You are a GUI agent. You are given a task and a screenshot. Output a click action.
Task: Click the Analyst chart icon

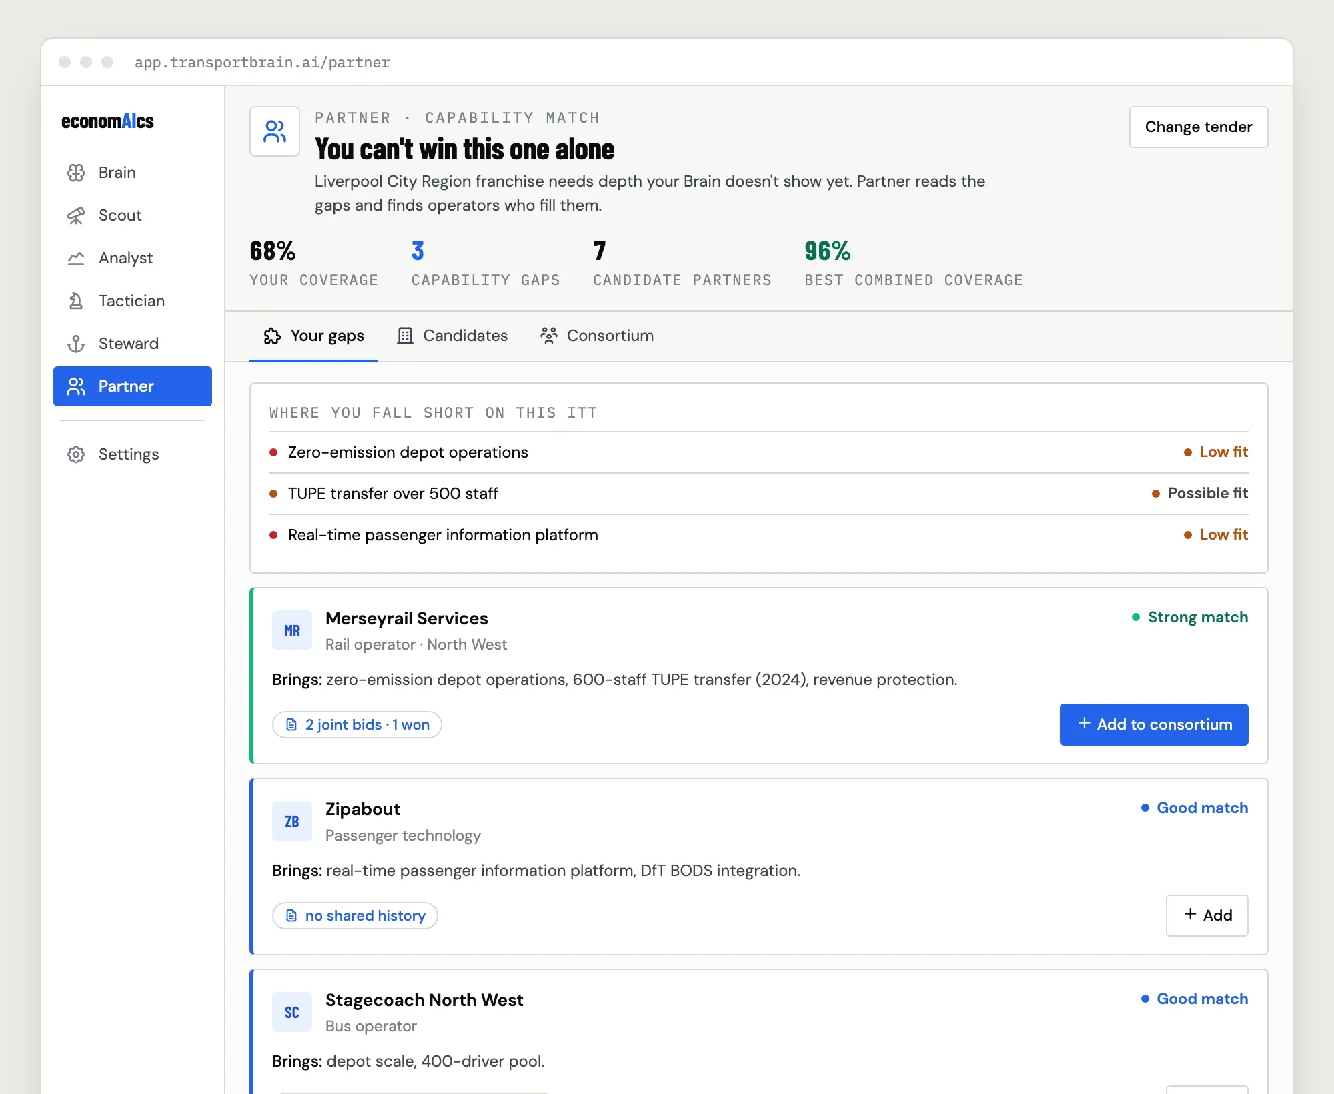pos(76,258)
